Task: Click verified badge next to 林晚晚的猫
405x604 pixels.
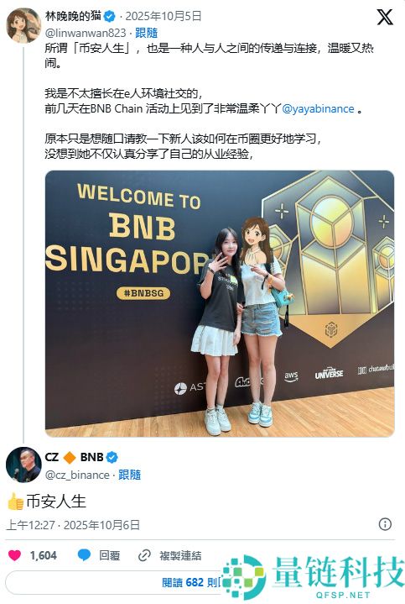Action: point(110,16)
